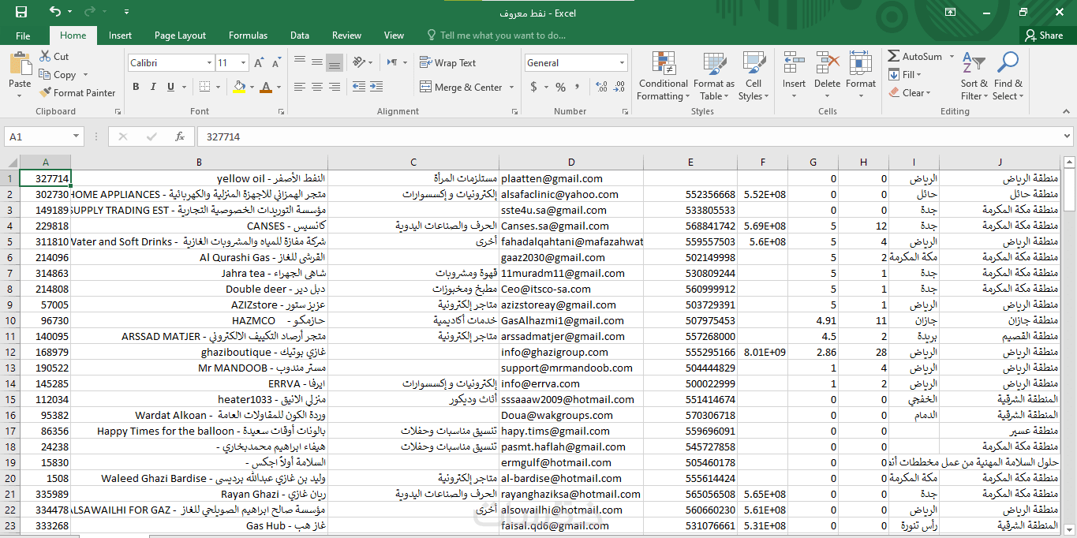This screenshot has width=1077, height=538.
Task: Toggle Wrap Text
Action: pyautogui.click(x=447, y=63)
